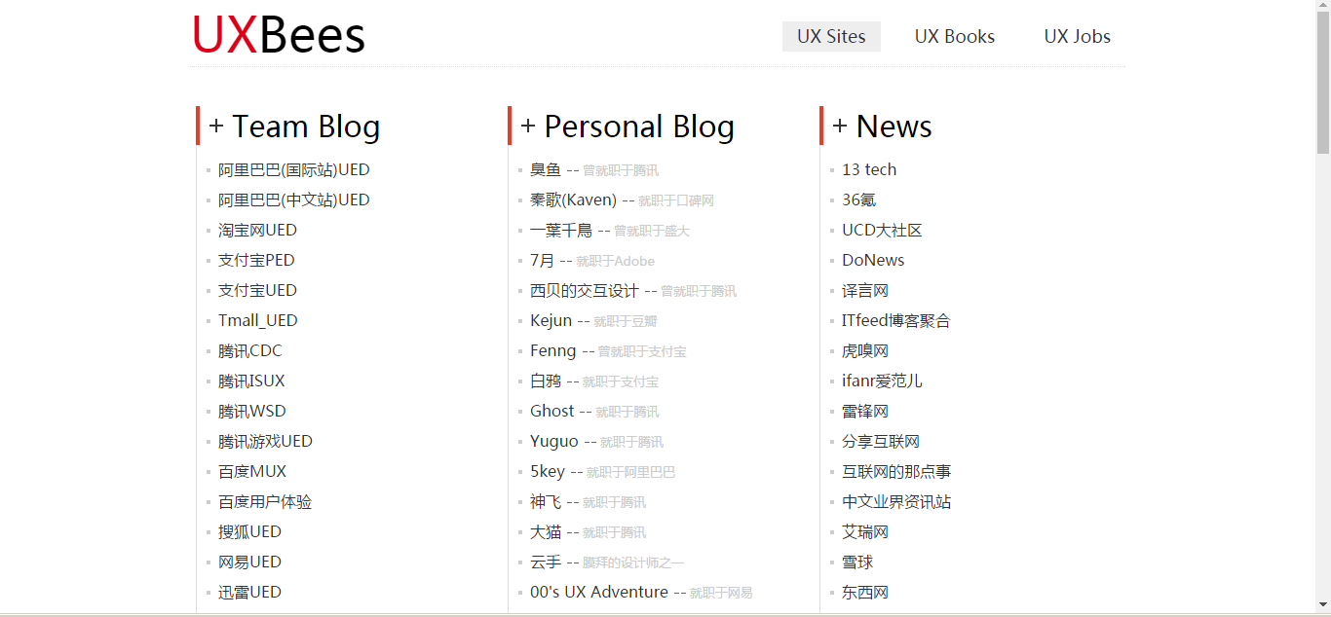The width and height of the screenshot is (1331, 617).
Task: Open the 互联网的那点事 link
Action: (896, 471)
